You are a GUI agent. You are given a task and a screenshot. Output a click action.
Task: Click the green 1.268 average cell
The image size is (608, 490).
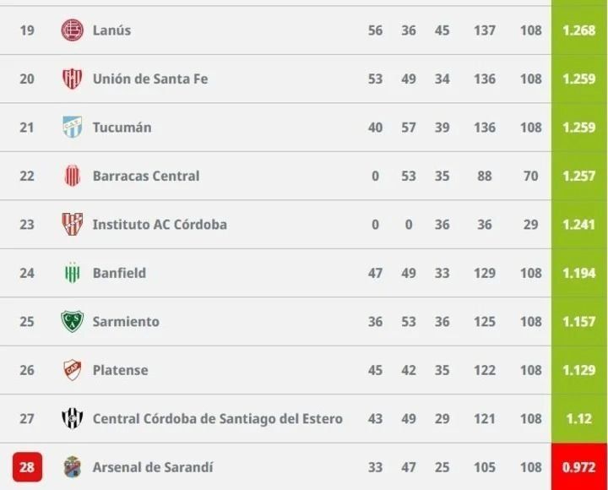pos(578,30)
